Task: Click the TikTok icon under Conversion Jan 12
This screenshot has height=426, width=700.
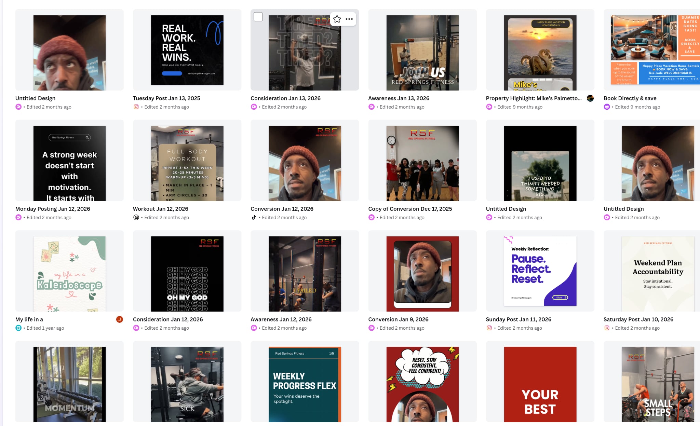Action: pos(254,217)
